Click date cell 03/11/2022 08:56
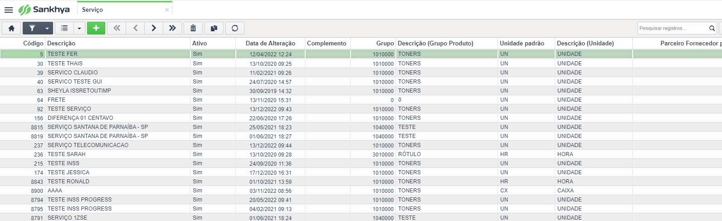 click(x=270, y=191)
